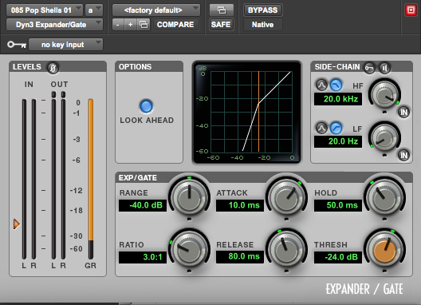Viewport: 421px width, 305px height.
Task: Toggle the LOOK AHEAD button
Action: (147, 106)
